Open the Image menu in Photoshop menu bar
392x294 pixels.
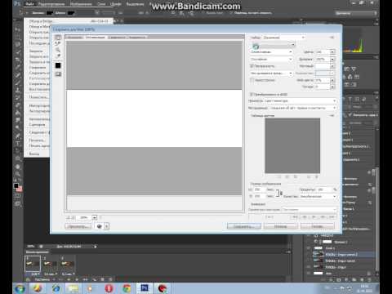pos(81,4)
